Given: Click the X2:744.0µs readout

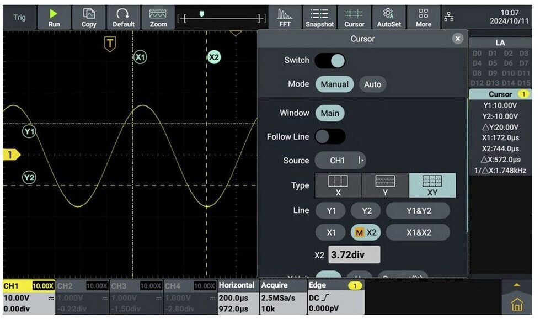Looking at the screenshot, I should tap(500, 149).
